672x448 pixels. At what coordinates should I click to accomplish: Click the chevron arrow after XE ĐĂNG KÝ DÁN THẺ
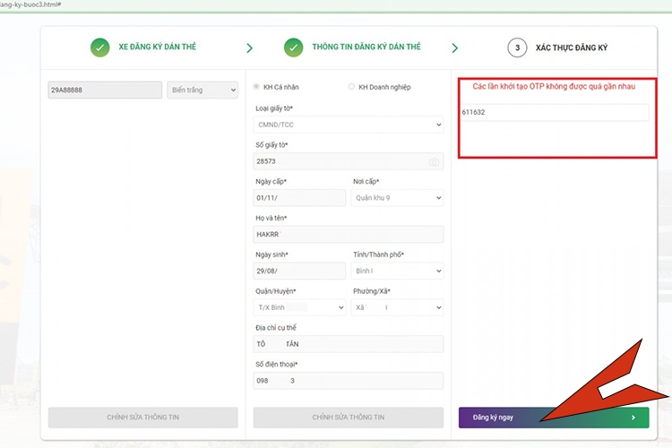250,48
